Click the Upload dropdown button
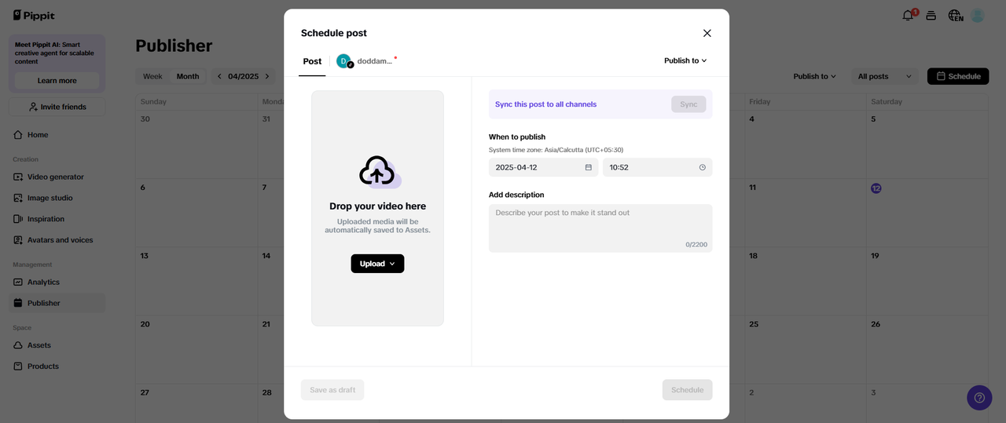 pos(377,264)
